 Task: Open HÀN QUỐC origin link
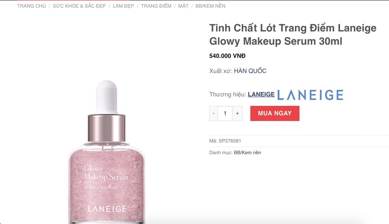[250, 71]
